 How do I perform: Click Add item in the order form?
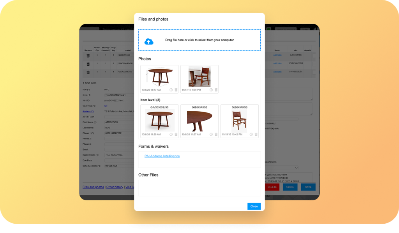coord(89,83)
